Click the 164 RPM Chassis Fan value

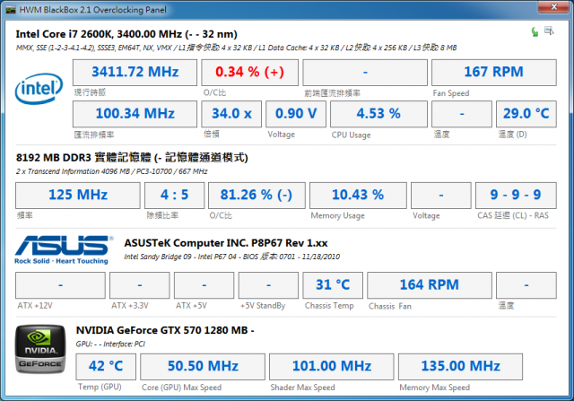(429, 285)
